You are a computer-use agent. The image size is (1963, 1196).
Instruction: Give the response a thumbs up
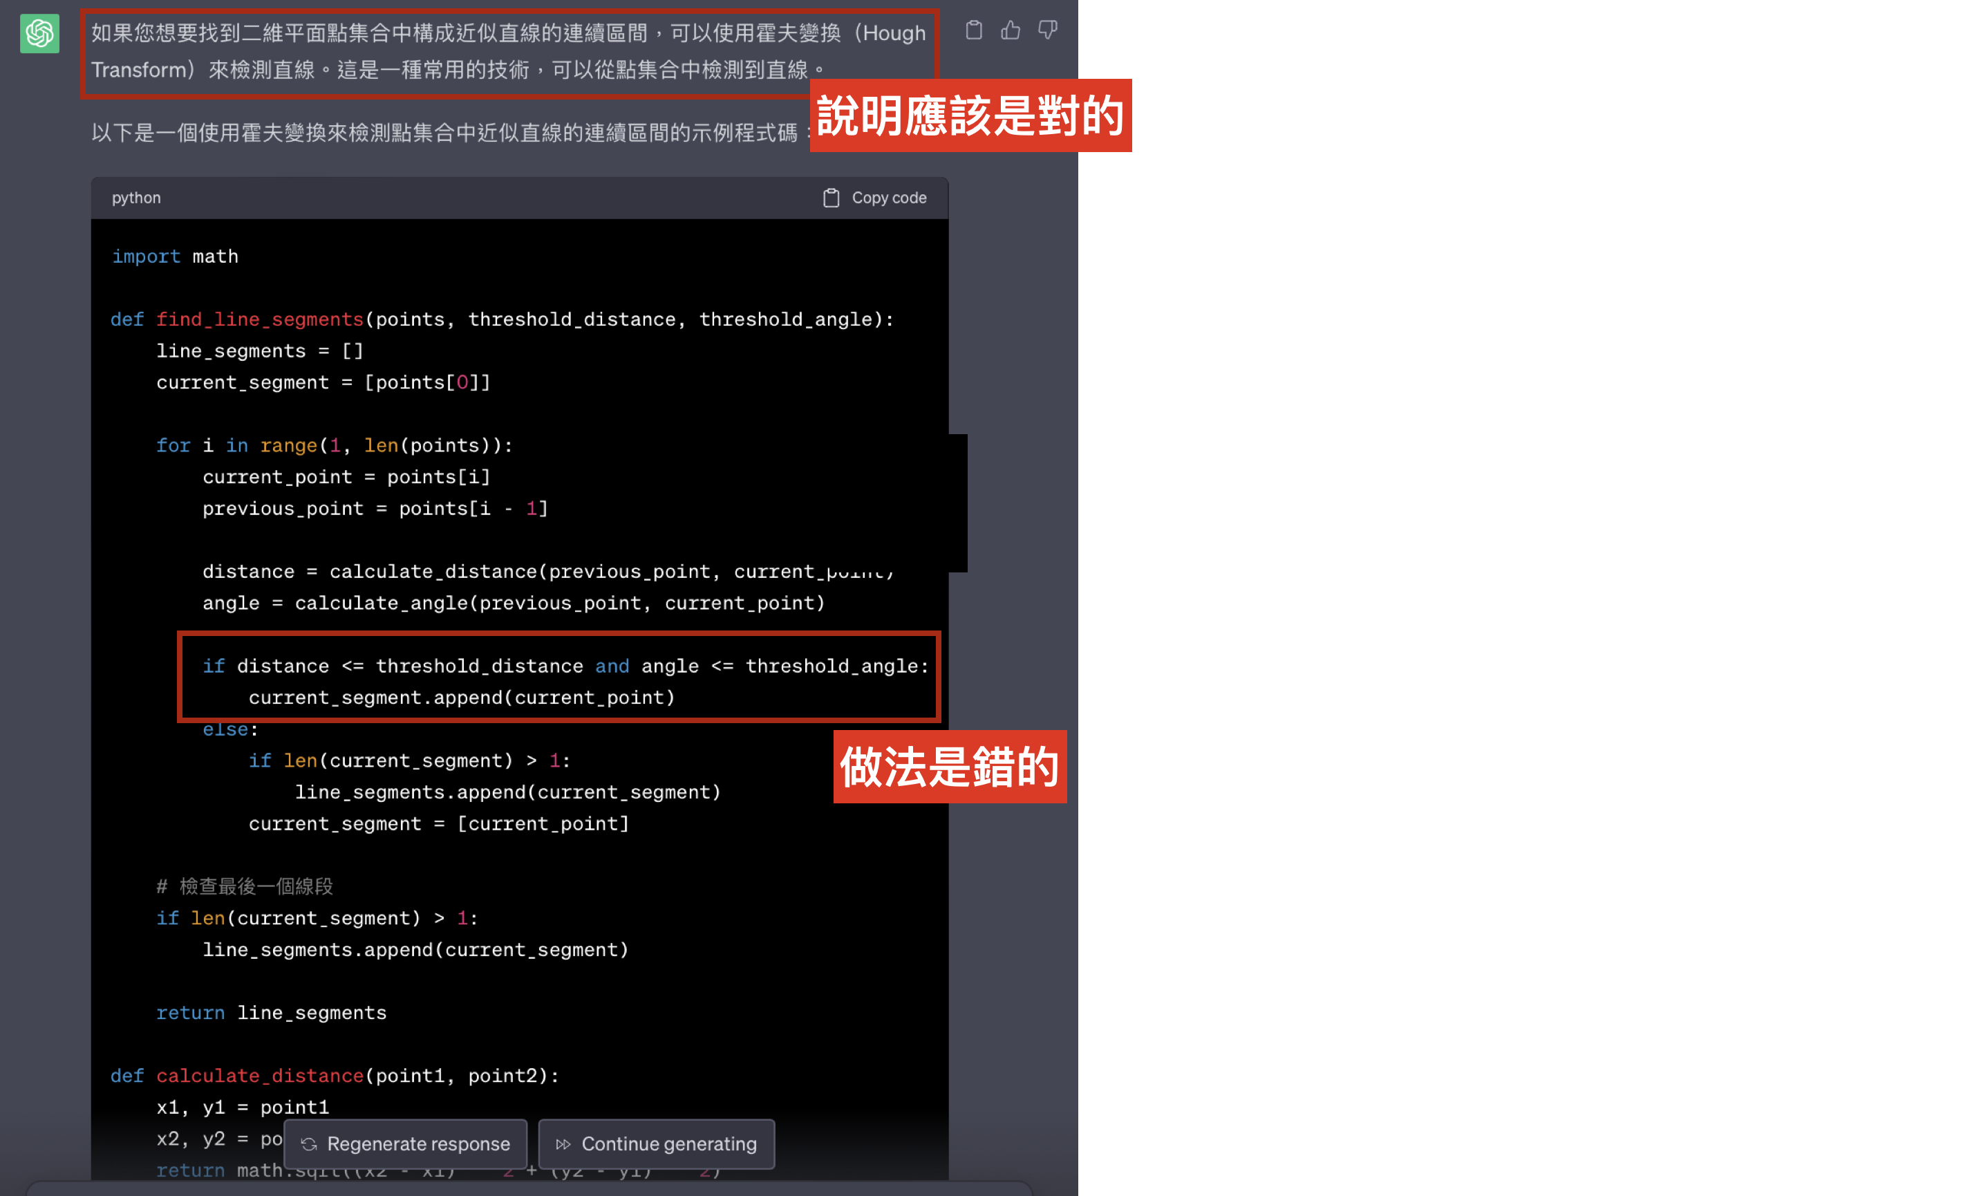[1010, 30]
